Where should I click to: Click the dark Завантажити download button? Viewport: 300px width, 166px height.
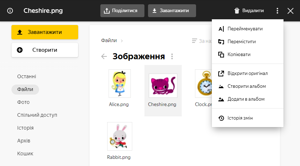[x=172, y=11]
